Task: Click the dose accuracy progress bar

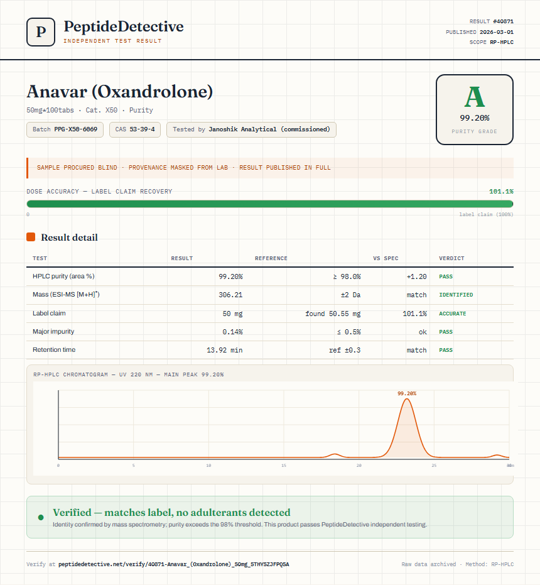Action: [270, 204]
